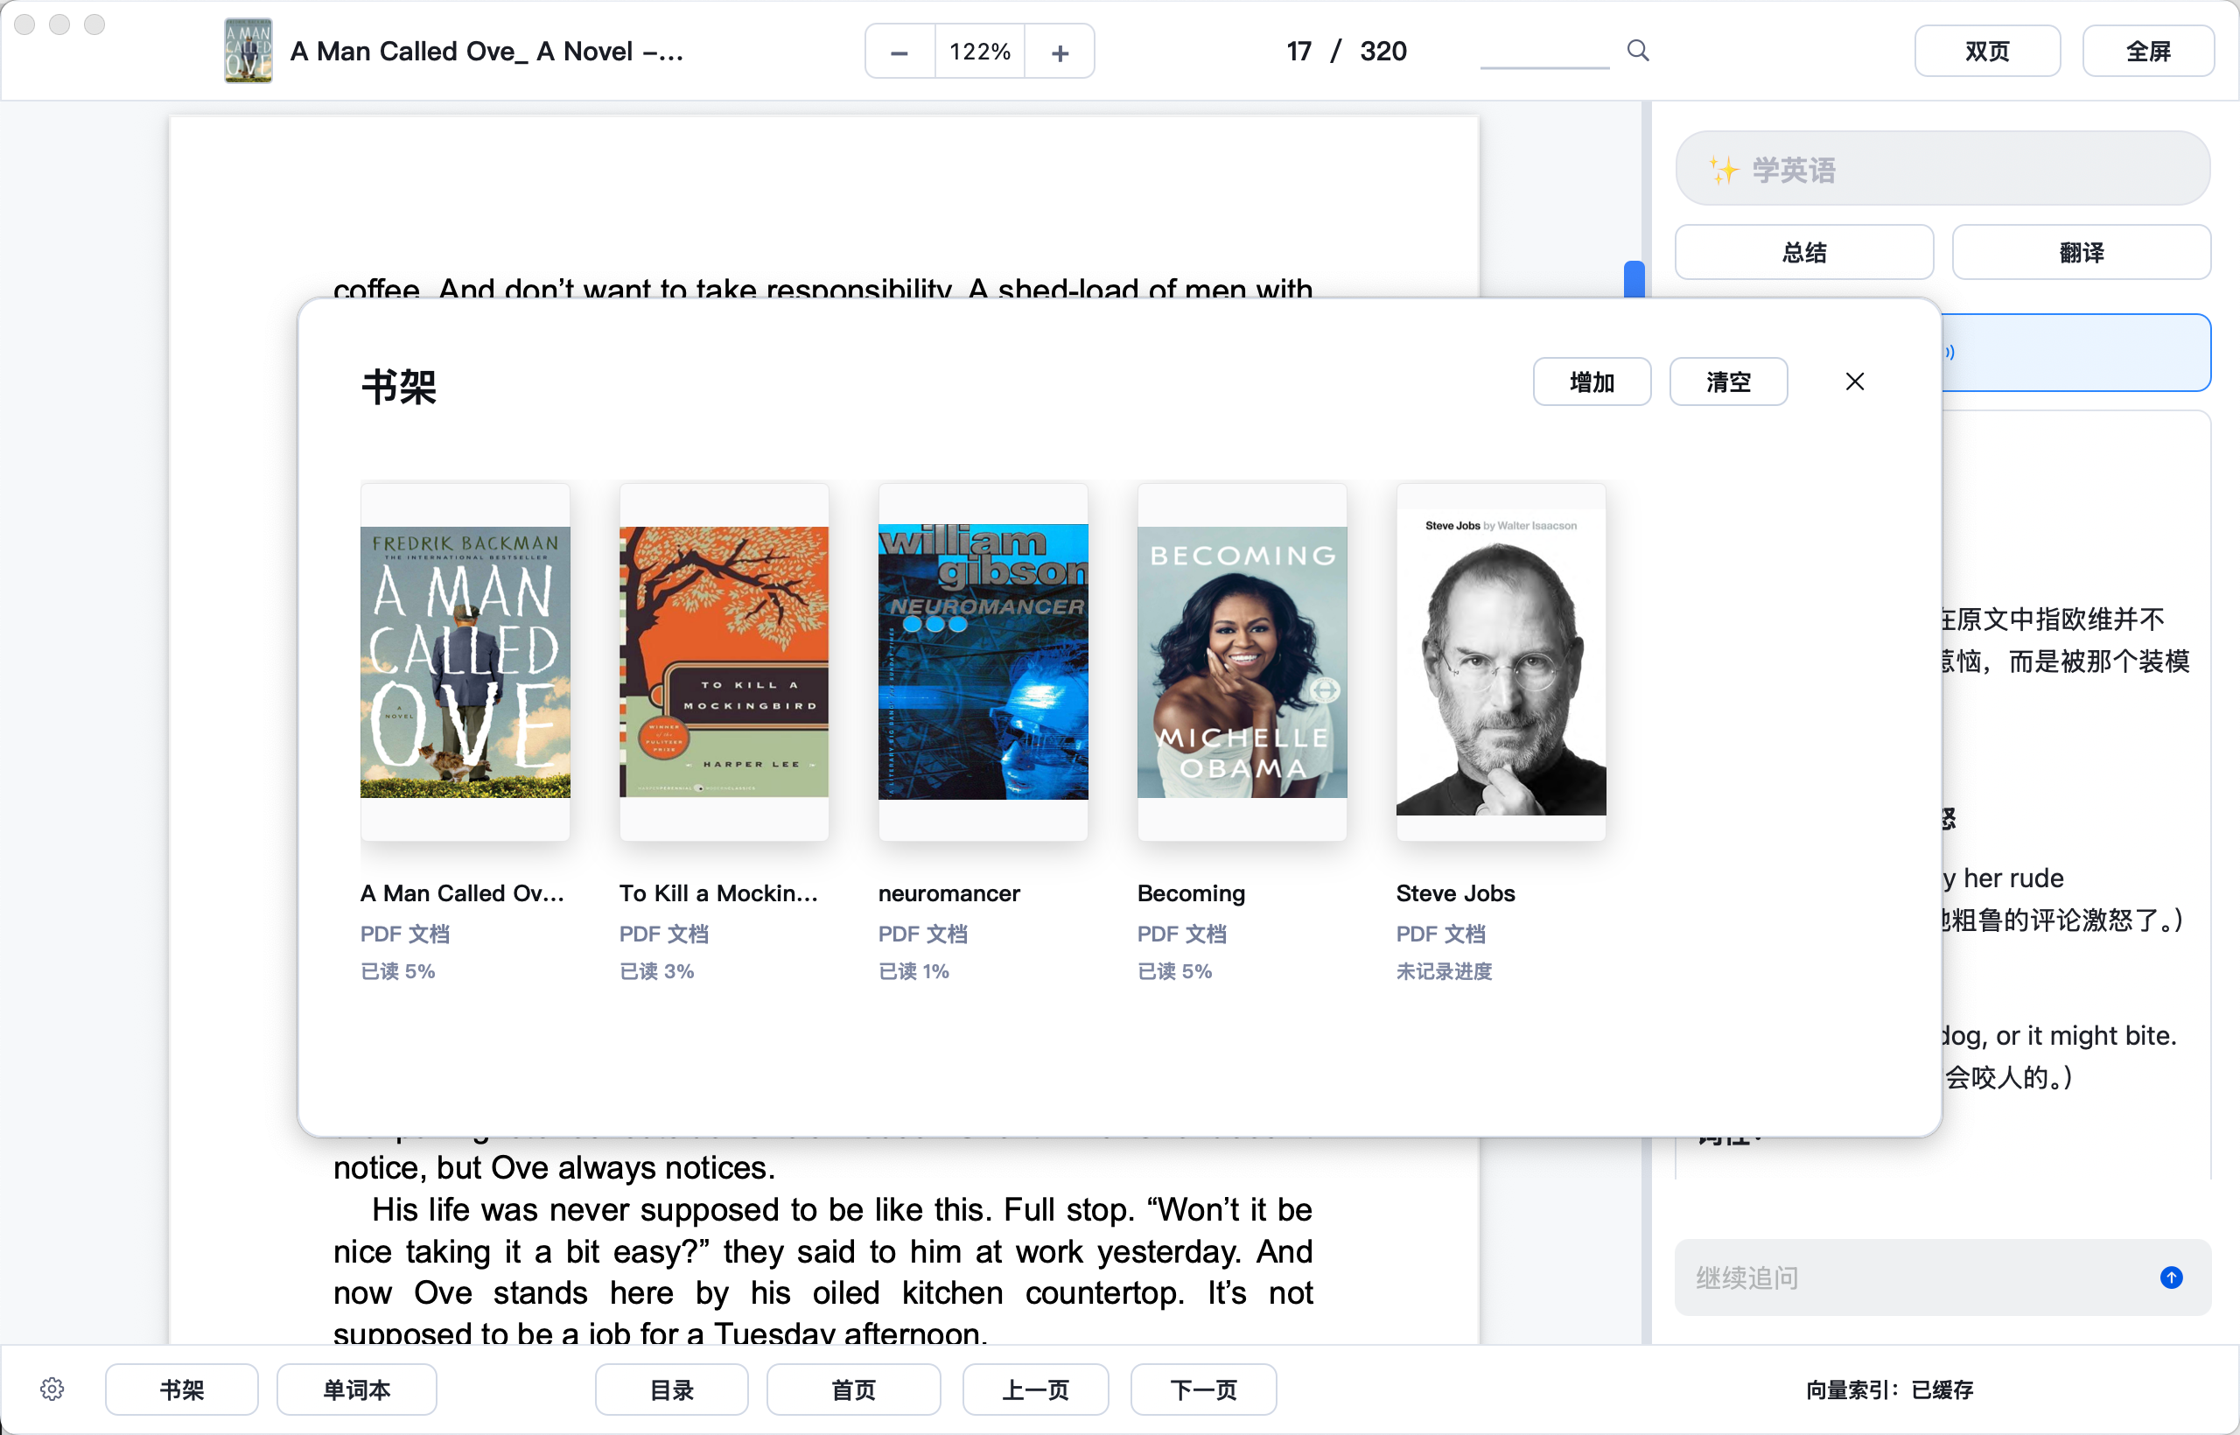Viewport: 2240px width, 1435px height.
Task: Click 增加 to add a book
Action: [x=1592, y=382]
